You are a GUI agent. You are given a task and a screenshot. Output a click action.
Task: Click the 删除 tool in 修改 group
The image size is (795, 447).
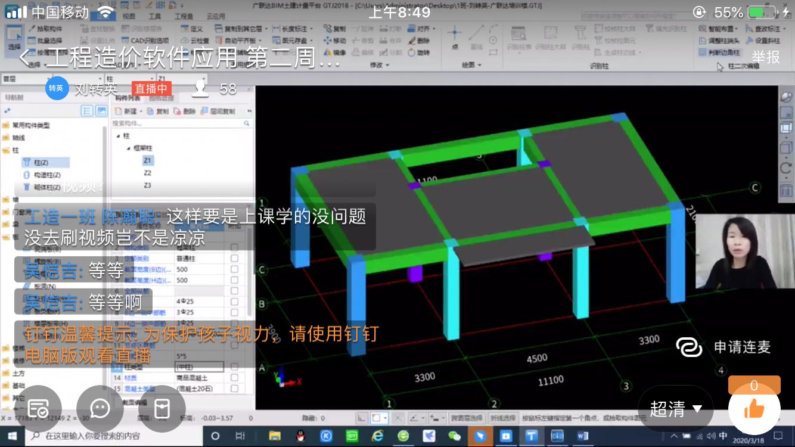click(420, 41)
